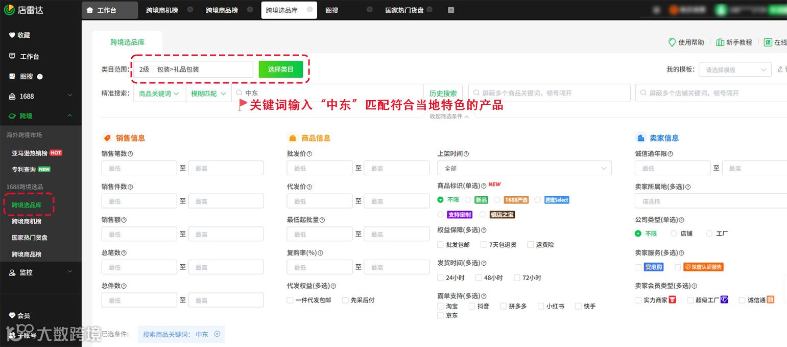Remove the 中东 keyword filter chip
Image resolution: width=787 pixels, height=347 pixels.
click(217, 334)
